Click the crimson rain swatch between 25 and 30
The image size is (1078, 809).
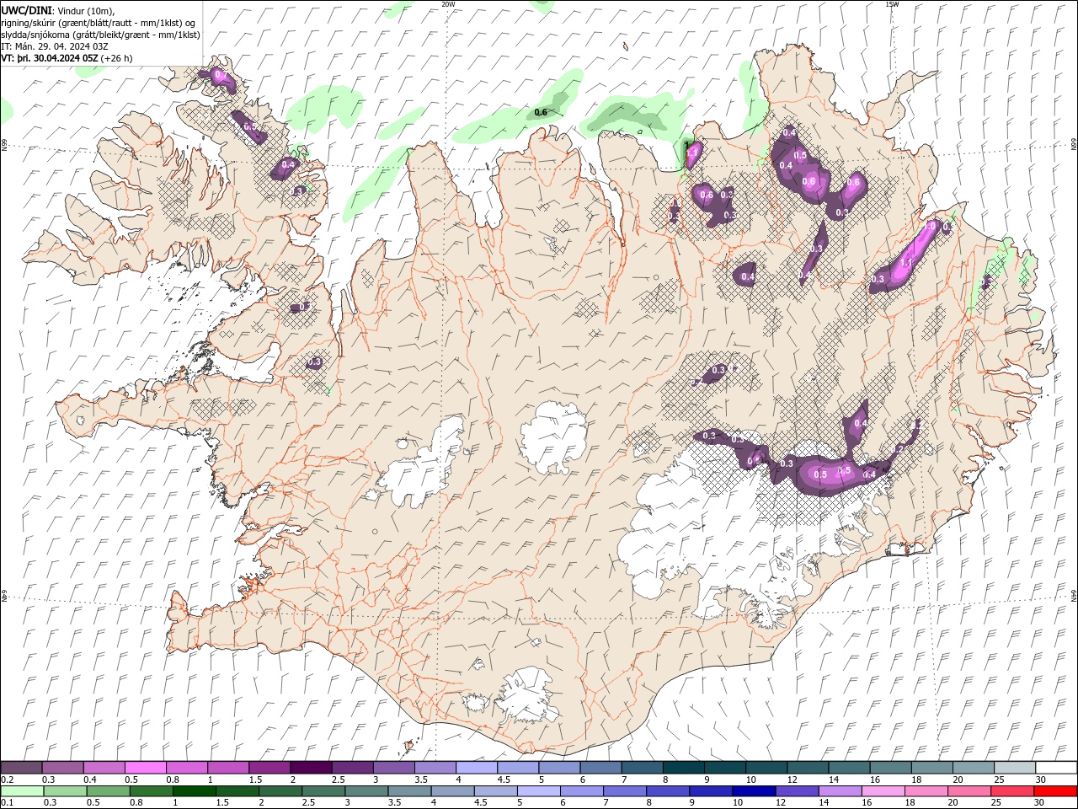(1011, 791)
